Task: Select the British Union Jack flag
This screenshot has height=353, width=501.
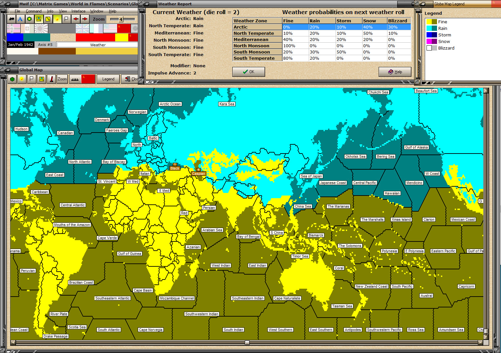Action: coord(82,29)
